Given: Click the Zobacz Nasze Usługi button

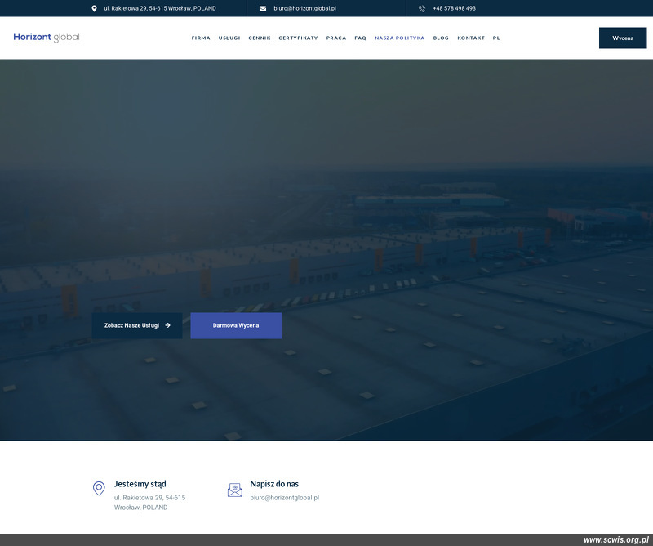Looking at the screenshot, I should click(x=137, y=325).
